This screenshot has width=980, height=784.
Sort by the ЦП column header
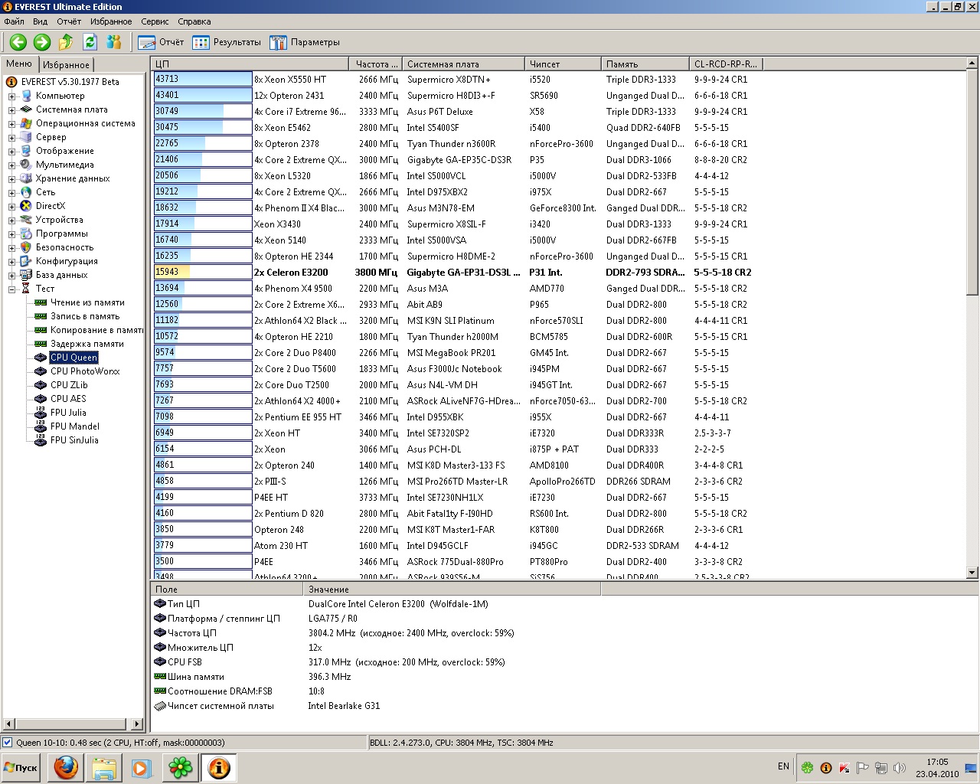pos(250,64)
